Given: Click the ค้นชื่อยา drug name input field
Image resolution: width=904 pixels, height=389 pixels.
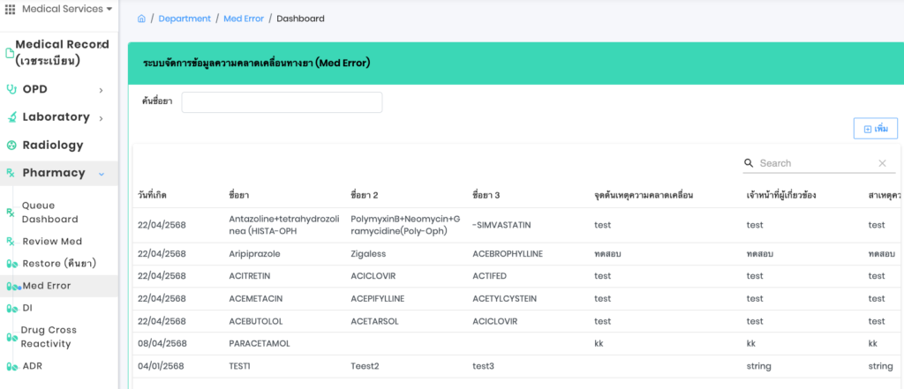Looking at the screenshot, I should 282,102.
